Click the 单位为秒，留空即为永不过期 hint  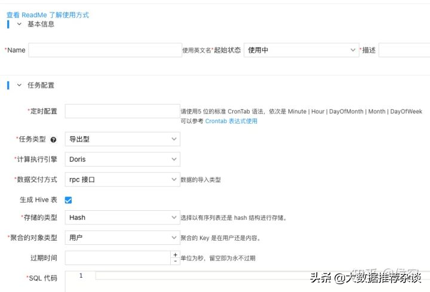(218, 258)
